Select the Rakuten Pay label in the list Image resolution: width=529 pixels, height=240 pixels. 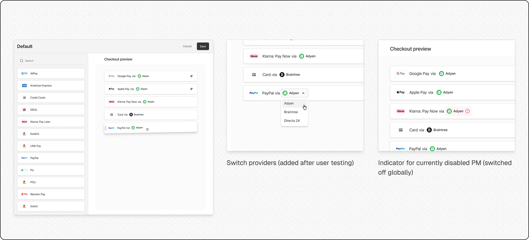tap(38, 194)
